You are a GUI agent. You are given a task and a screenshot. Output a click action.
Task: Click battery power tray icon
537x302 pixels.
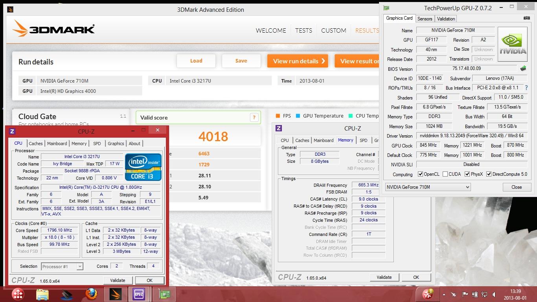click(475, 294)
